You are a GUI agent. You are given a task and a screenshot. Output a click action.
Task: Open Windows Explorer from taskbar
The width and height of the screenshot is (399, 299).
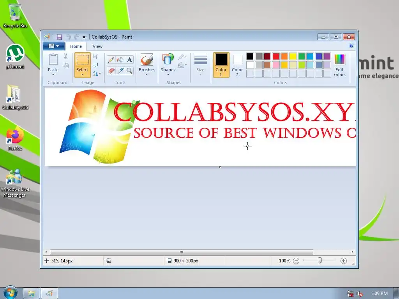point(32,294)
